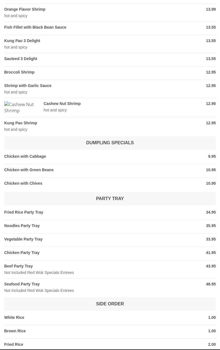
Task: Pick the Broccoli Shrimp entry
Action: coord(19,72)
